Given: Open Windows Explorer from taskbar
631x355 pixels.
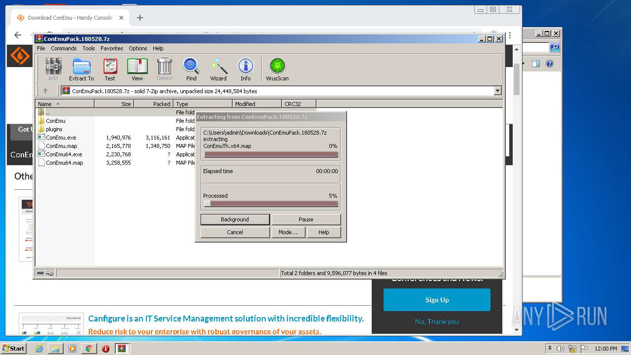Looking at the screenshot, I should tap(56, 349).
